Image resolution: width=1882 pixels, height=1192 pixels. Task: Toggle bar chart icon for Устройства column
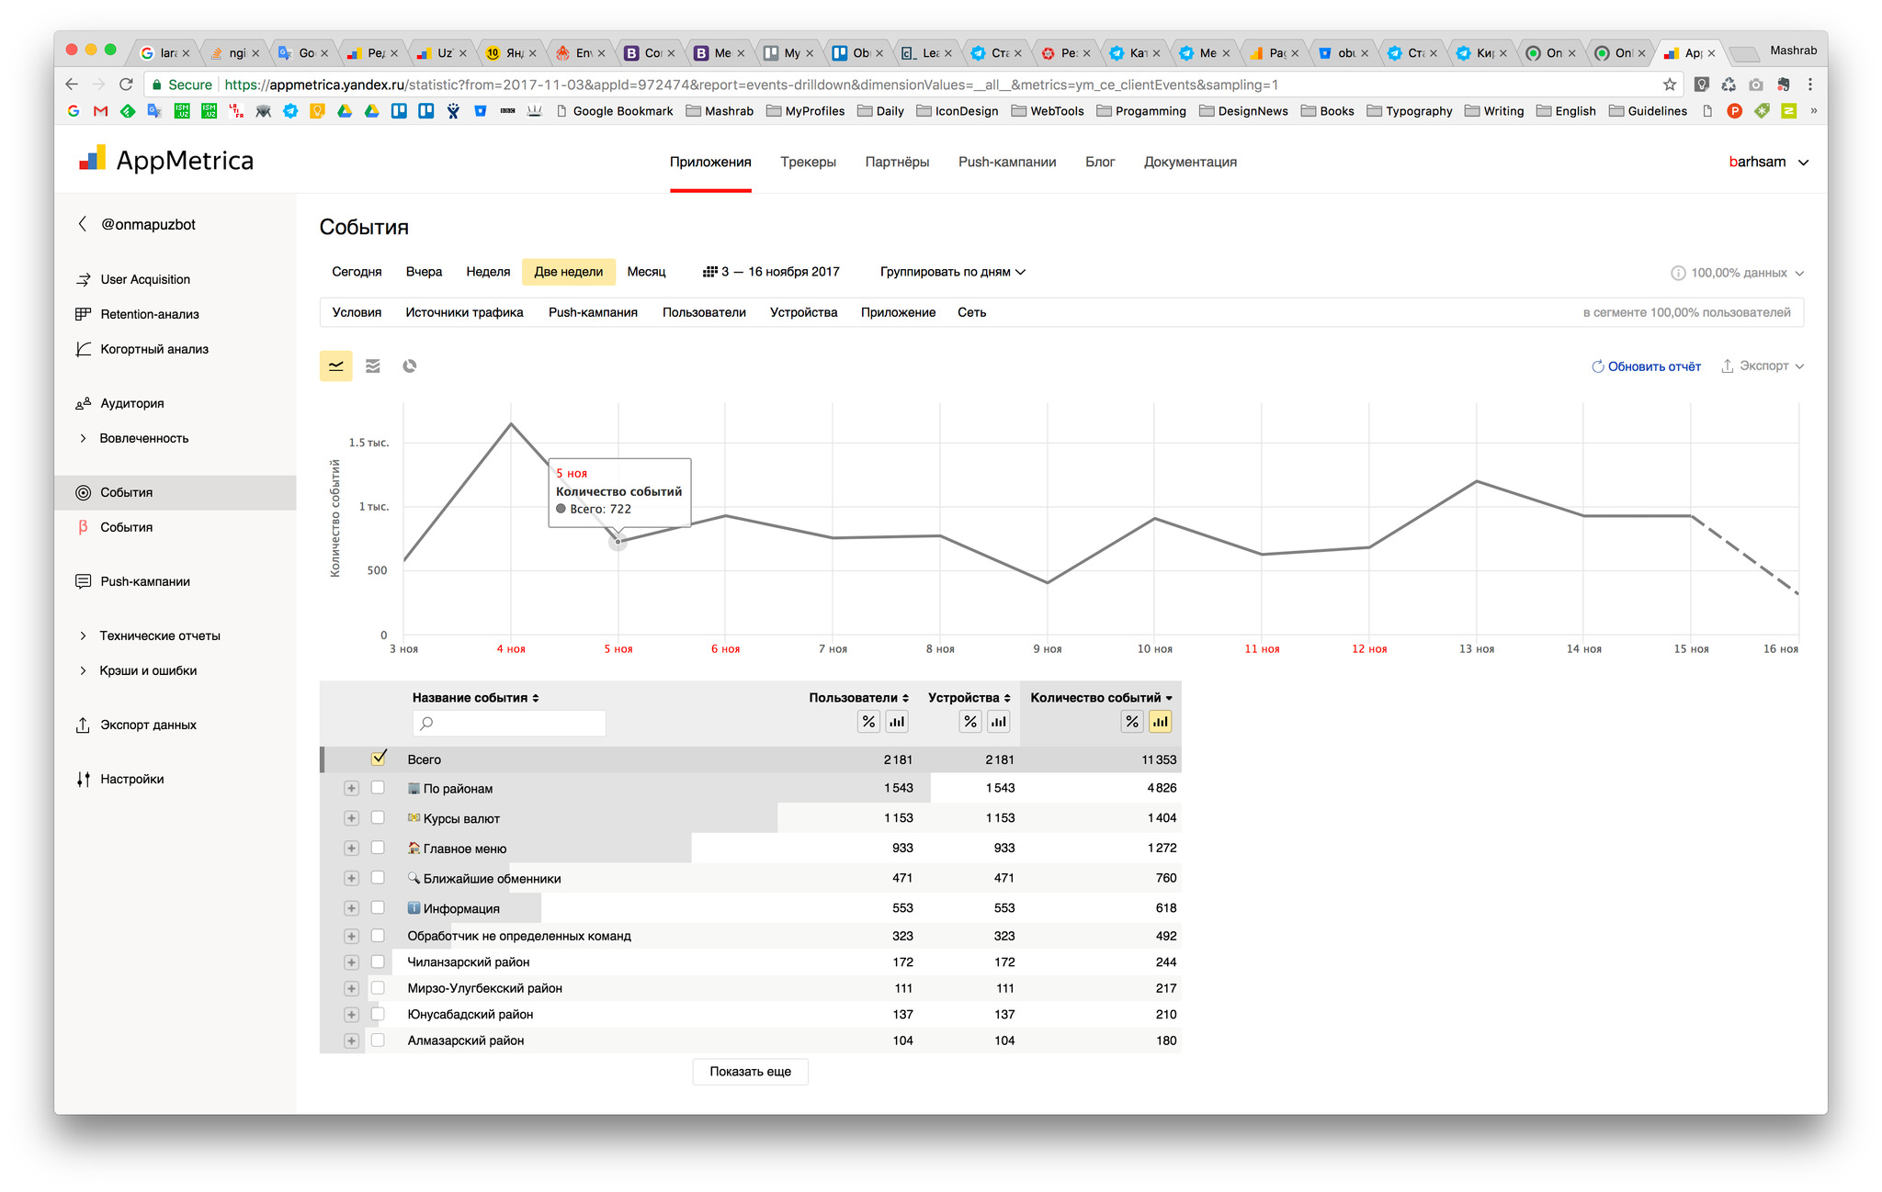coord(998,722)
